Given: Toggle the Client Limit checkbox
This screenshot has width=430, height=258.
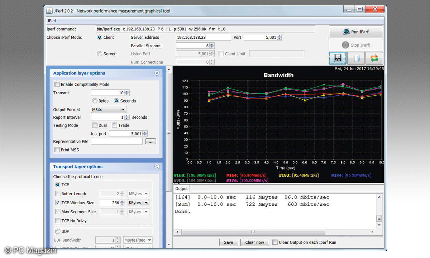Looking at the screenshot, I should [x=221, y=54].
